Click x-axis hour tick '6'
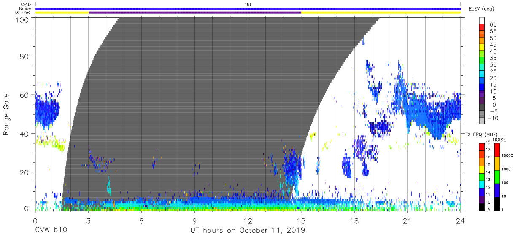 click(x=141, y=221)
